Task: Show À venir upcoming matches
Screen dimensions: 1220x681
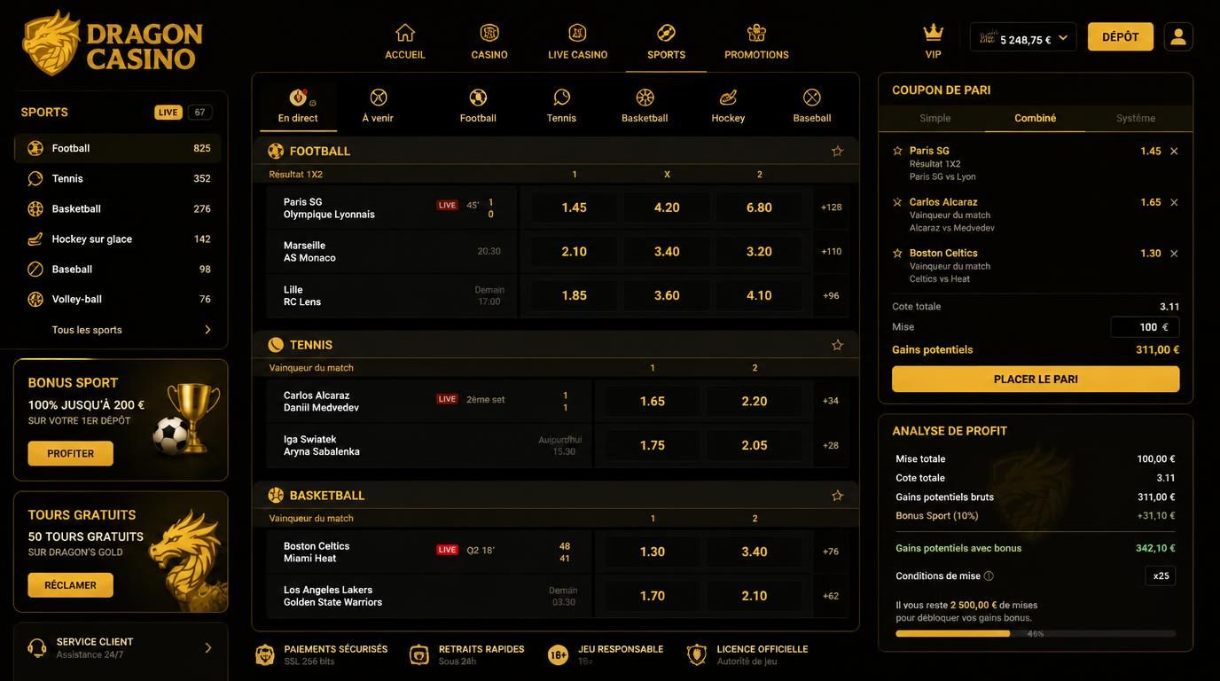Action: coord(378,106)
